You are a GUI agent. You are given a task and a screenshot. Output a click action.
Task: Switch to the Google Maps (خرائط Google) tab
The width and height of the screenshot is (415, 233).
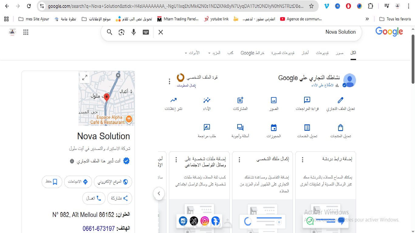[x=252, y=53]
